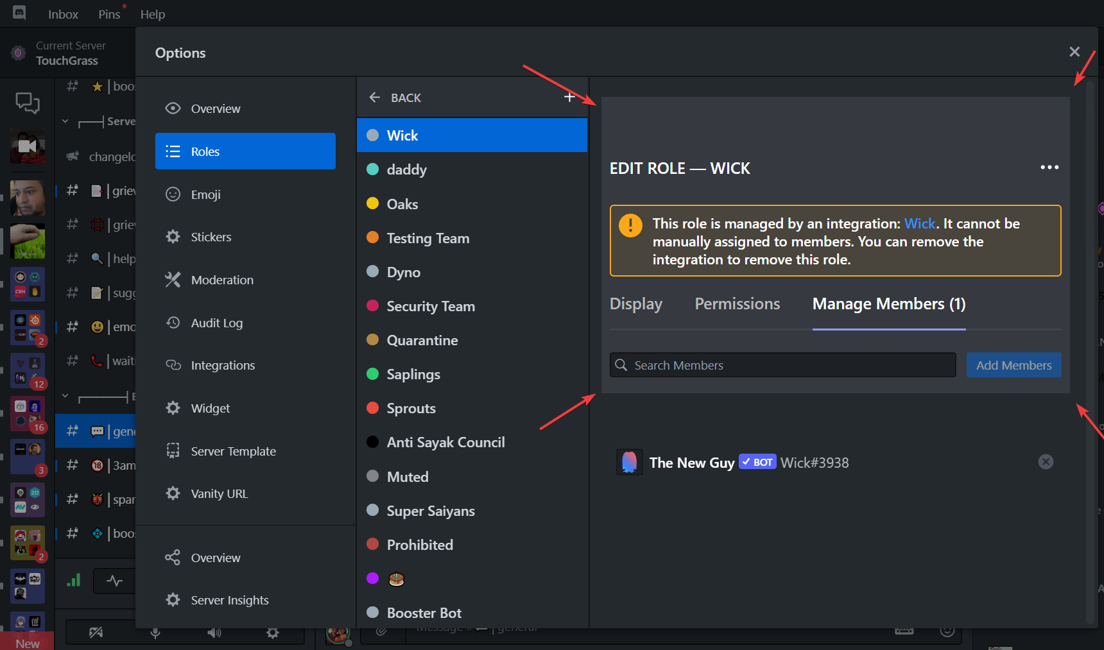1104x650 pixels.
Task: Create a new role using the plus icon
Action: click(569, 97)
